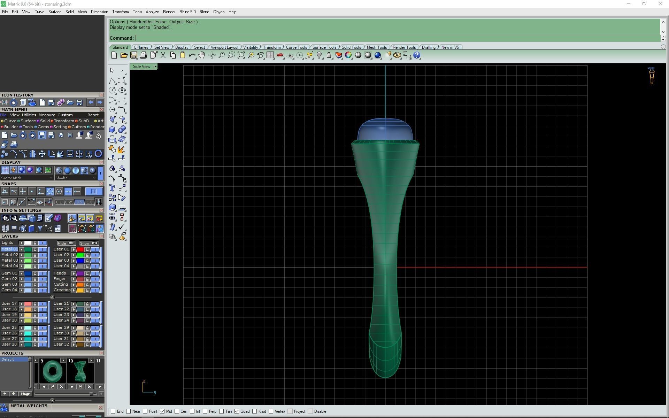Enable the End osnap checkbox
Screen dimensions: 669x418
(x=113, y=411)
